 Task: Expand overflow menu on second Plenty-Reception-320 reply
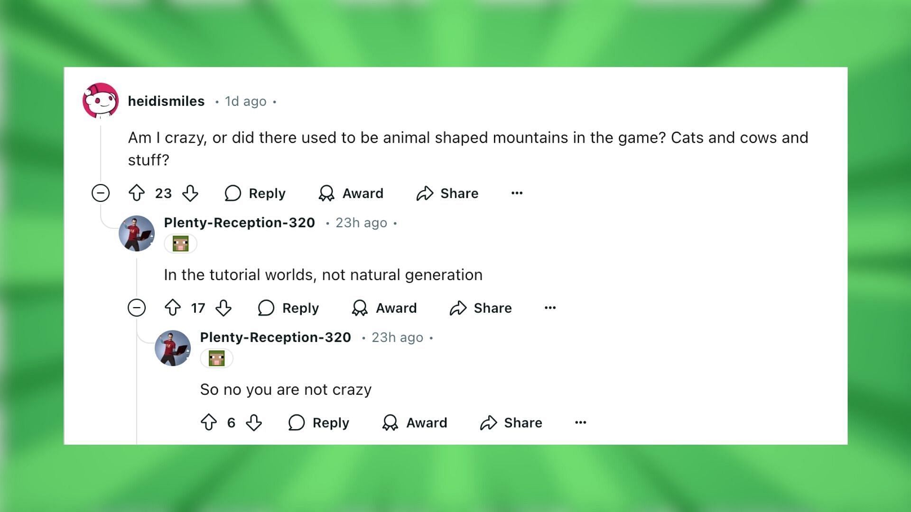tap(580, 422)
